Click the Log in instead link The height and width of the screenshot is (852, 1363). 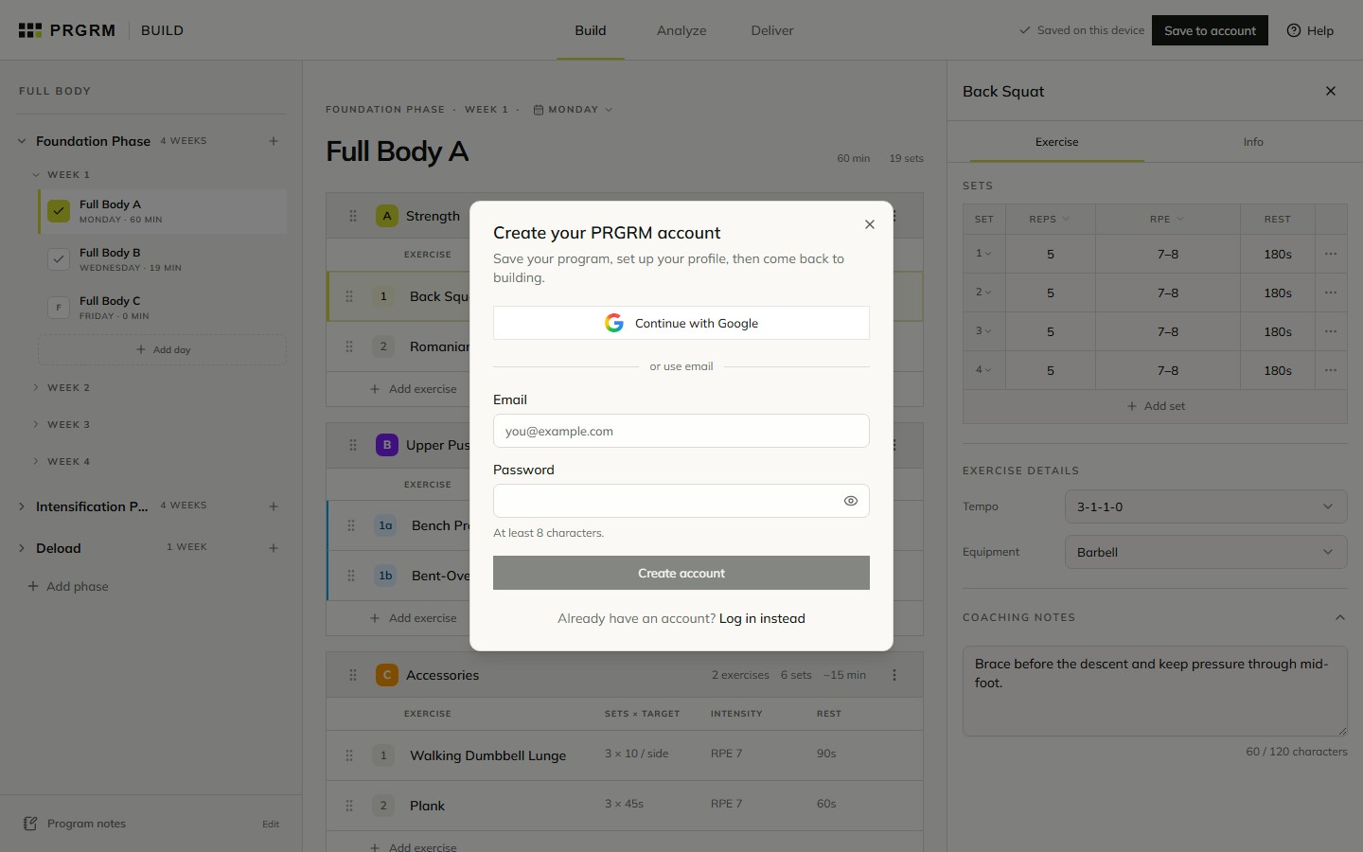762,618
